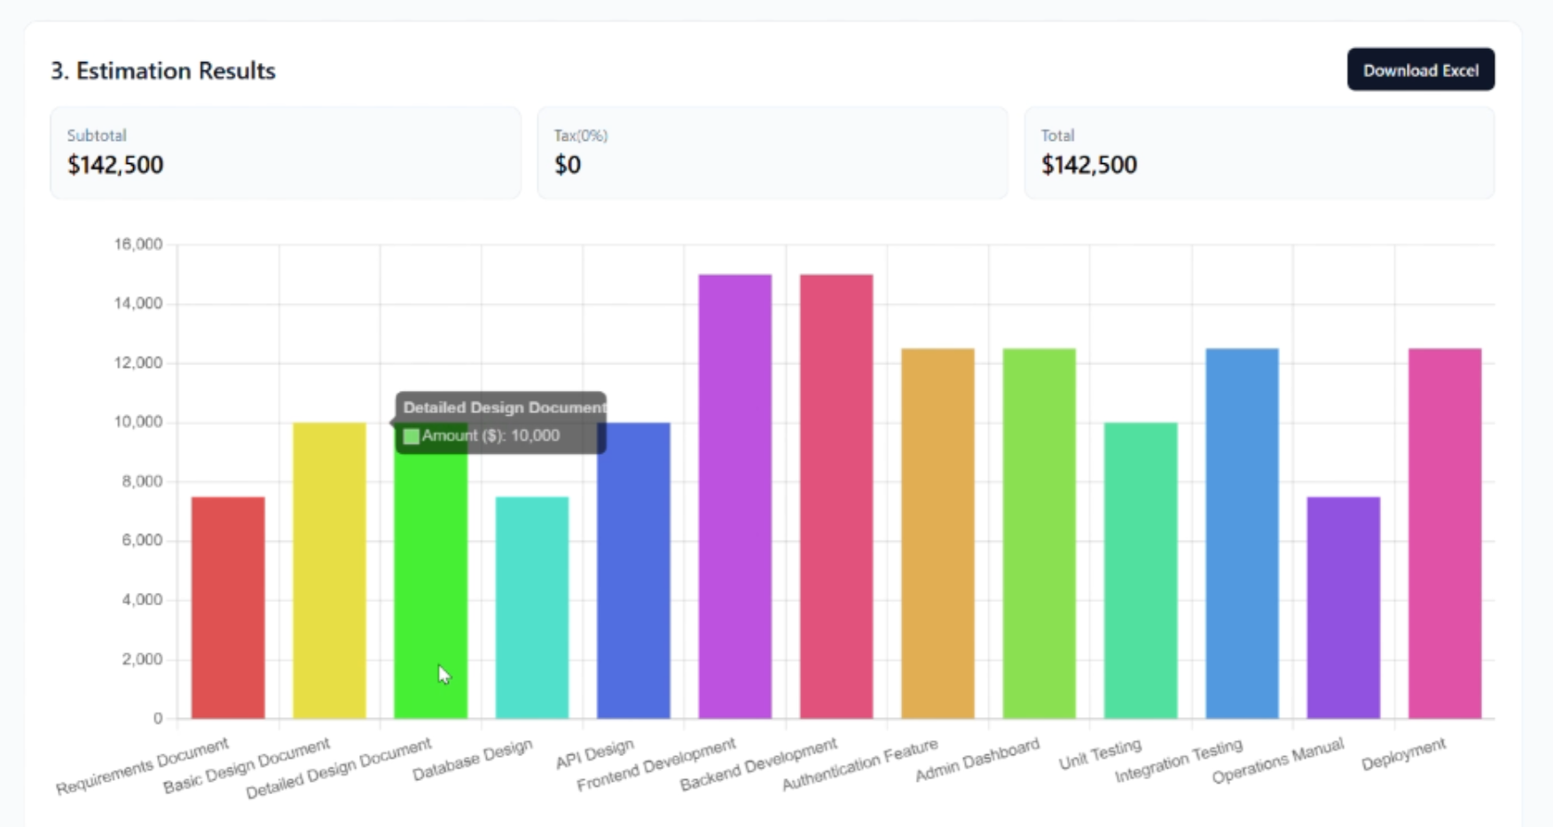Screen dimensions: 1553x827
Task: Click the Tax(0%) summary card
Action: pos(772,152)
